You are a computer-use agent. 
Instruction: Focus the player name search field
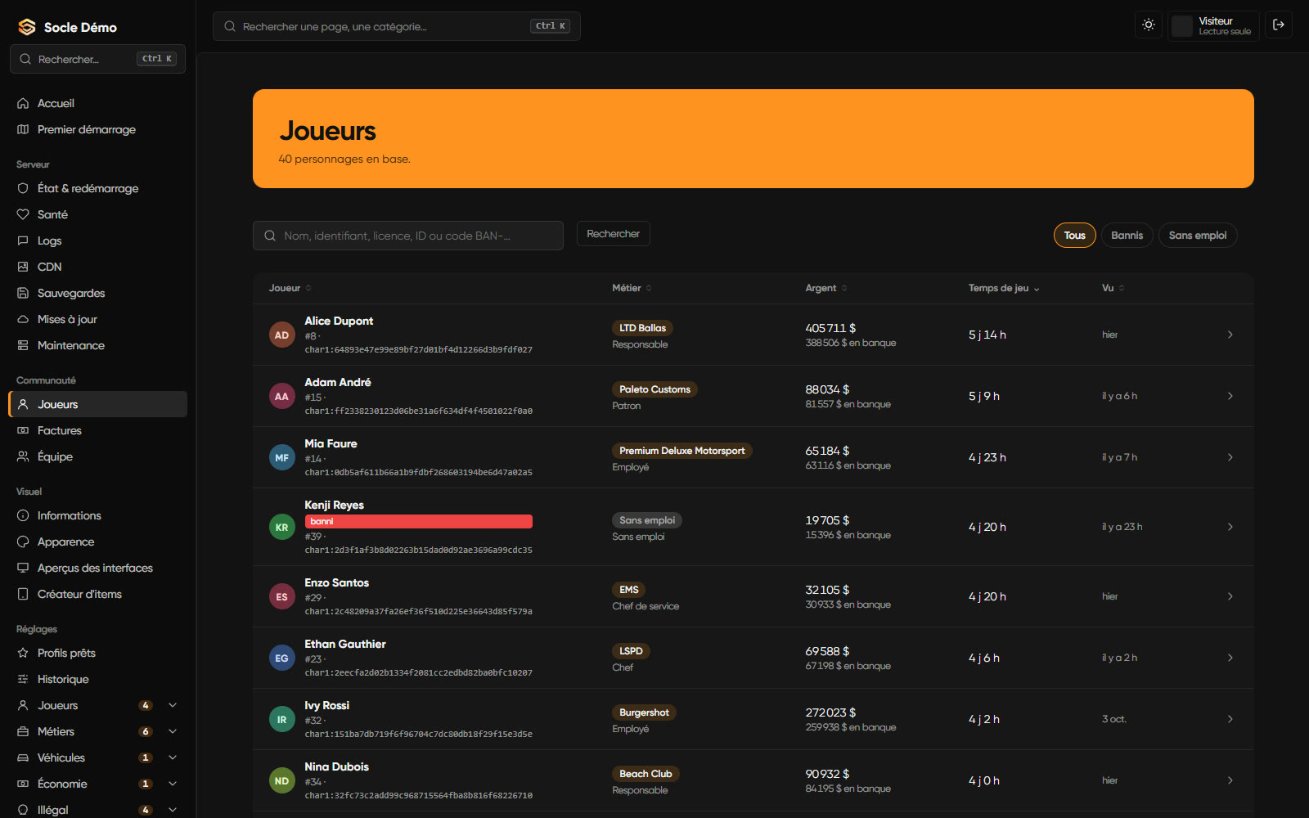click(x=408, y=236)
